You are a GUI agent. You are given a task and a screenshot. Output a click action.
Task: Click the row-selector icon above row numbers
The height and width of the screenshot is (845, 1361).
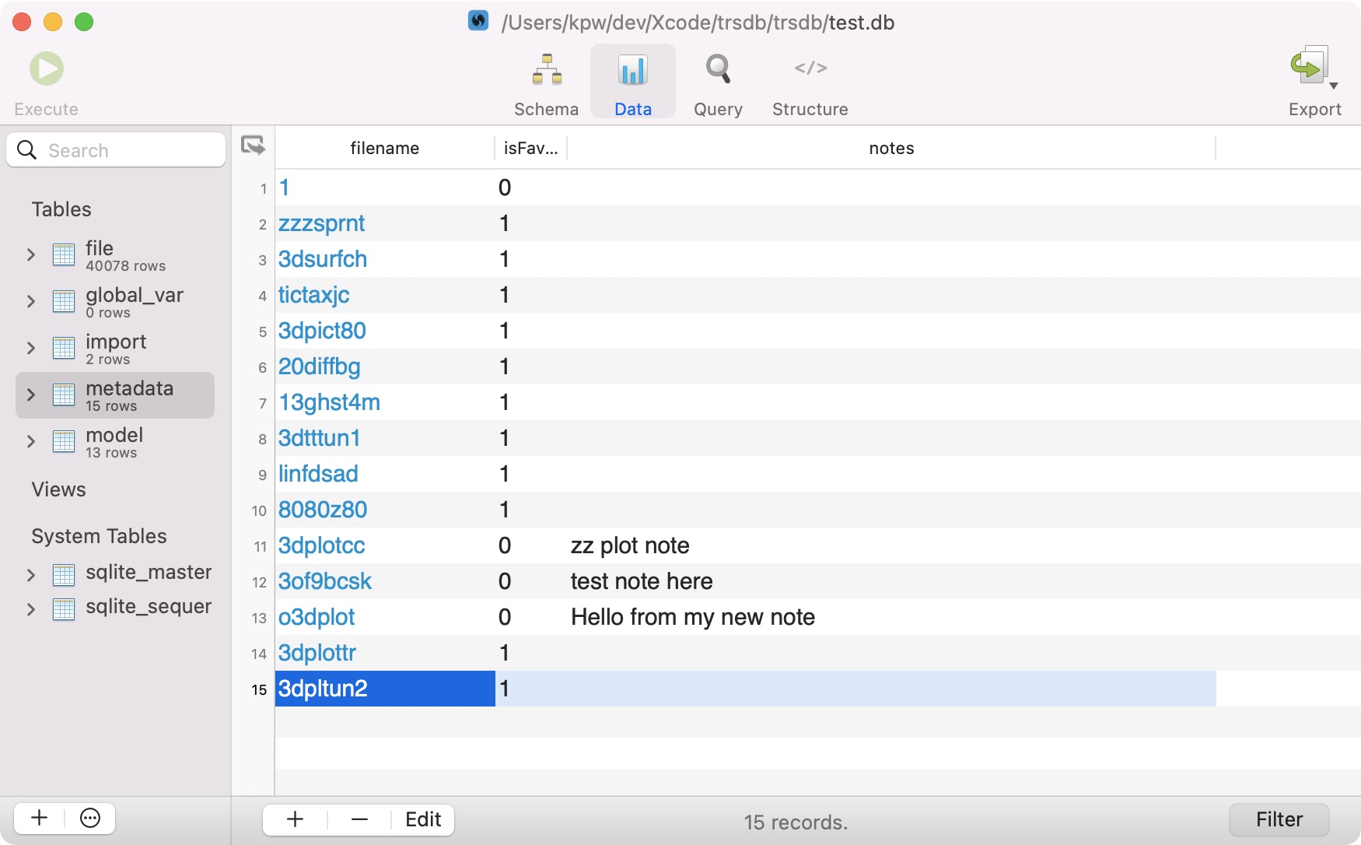tap(253, 146)
